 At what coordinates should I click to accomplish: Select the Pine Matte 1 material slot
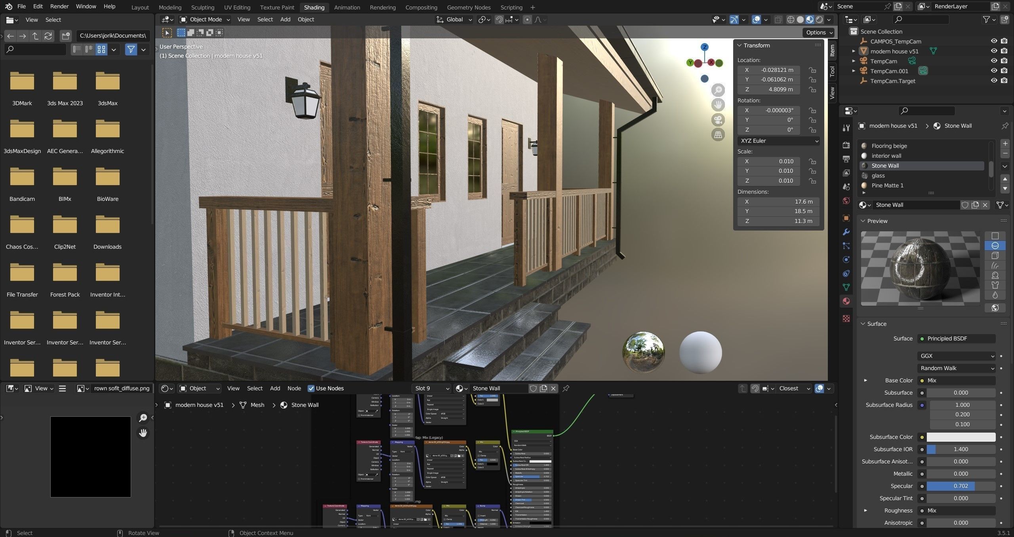887,185
